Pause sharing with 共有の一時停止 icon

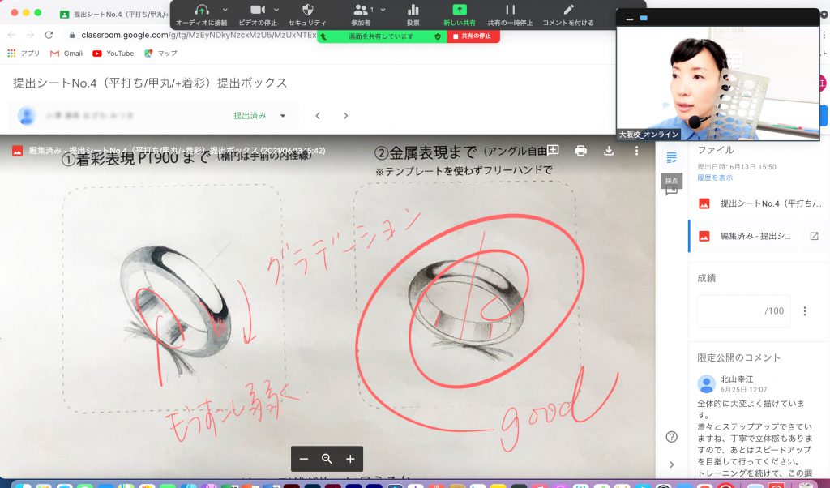click(510, 10)
